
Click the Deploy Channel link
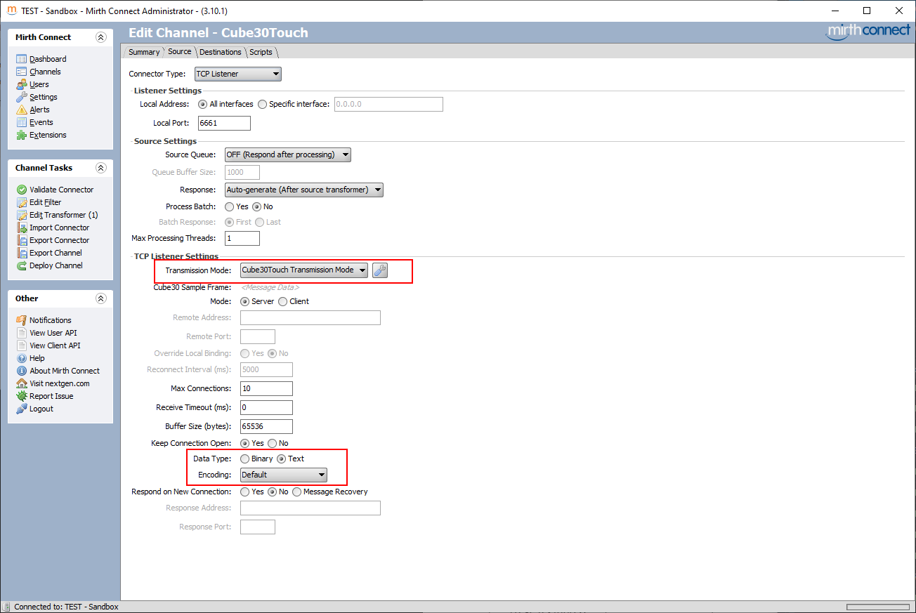[56, 265]
